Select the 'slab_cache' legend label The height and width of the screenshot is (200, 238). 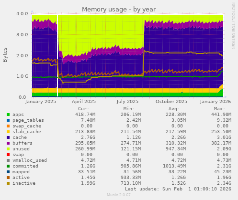tap(27, 132)
